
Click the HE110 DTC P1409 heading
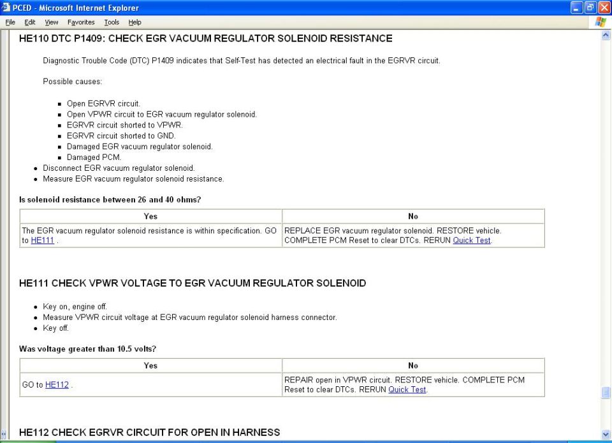click(206, 38)
